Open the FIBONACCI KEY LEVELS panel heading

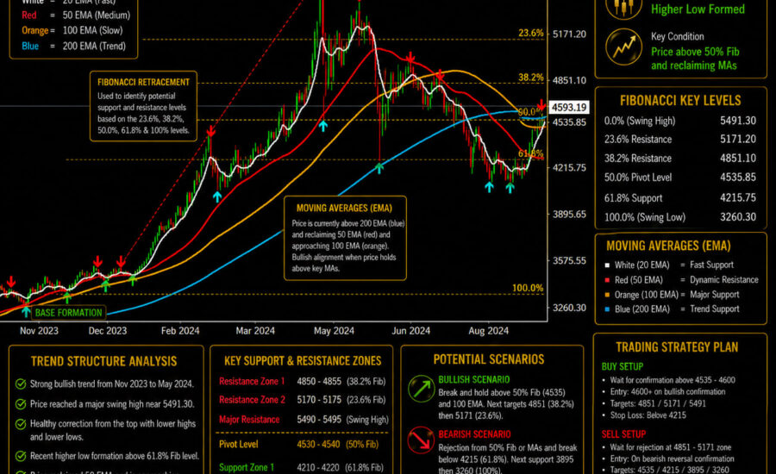click(x=680, y=101)
